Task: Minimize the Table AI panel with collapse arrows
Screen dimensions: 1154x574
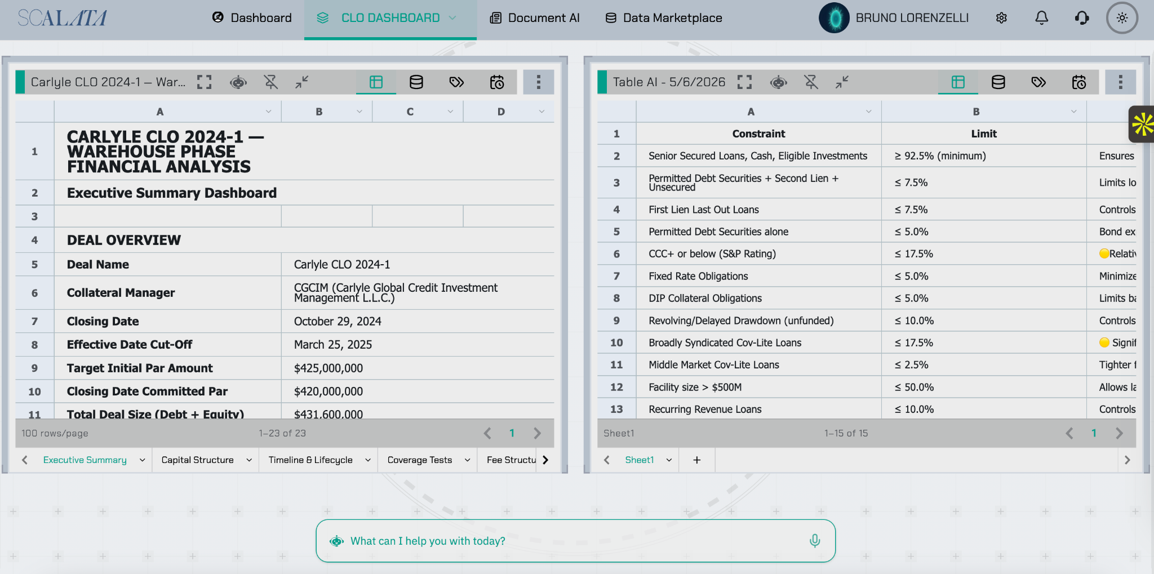Action: (842, 82)
